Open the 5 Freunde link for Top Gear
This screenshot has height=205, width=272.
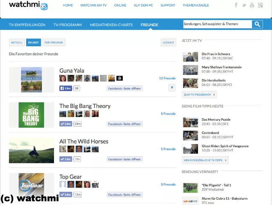[x=168, y=185]
